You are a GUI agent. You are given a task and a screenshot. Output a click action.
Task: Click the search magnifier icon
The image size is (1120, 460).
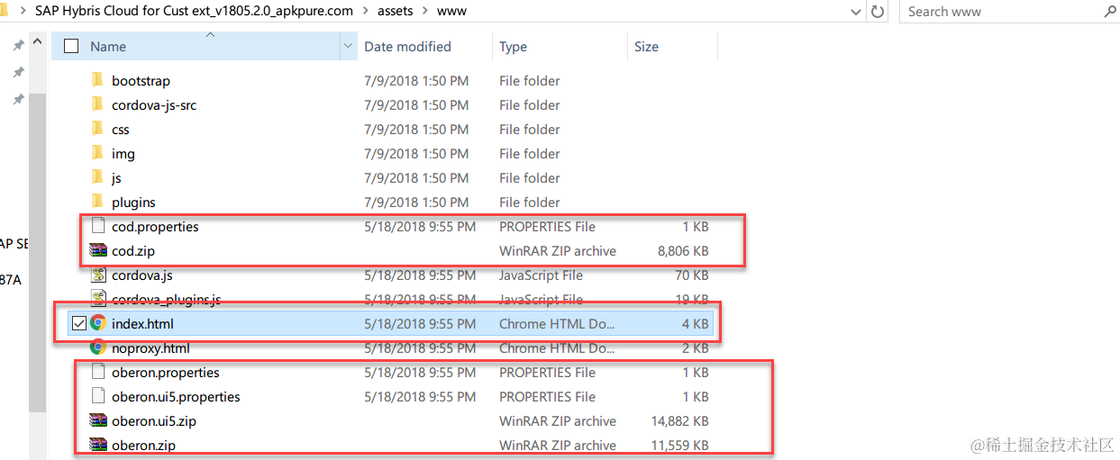1109,12
